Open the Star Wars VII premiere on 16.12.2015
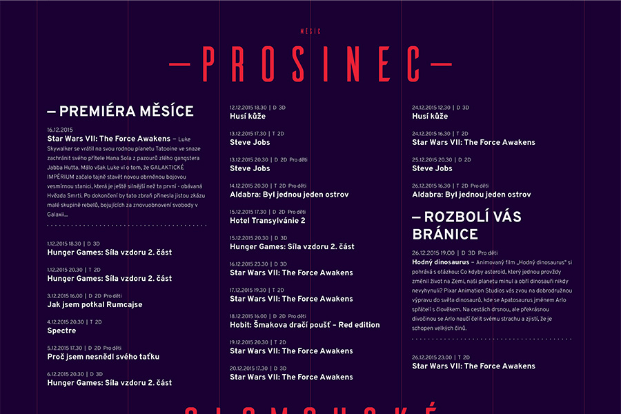 point(108,138)
